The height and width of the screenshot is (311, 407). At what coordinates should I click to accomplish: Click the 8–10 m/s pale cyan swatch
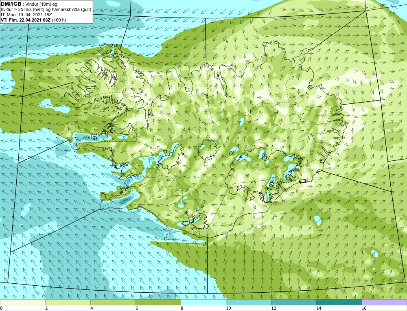click(x=203, y=302)
